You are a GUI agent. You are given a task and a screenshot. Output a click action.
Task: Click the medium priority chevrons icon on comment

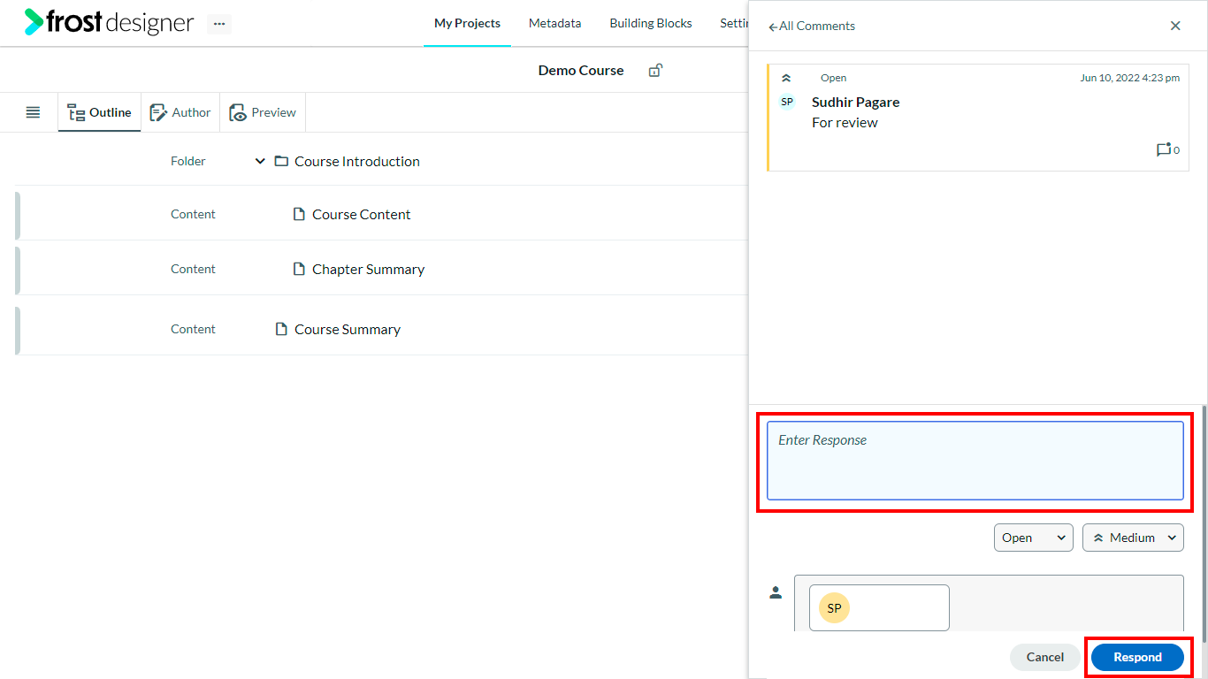[x=786, y=78]
